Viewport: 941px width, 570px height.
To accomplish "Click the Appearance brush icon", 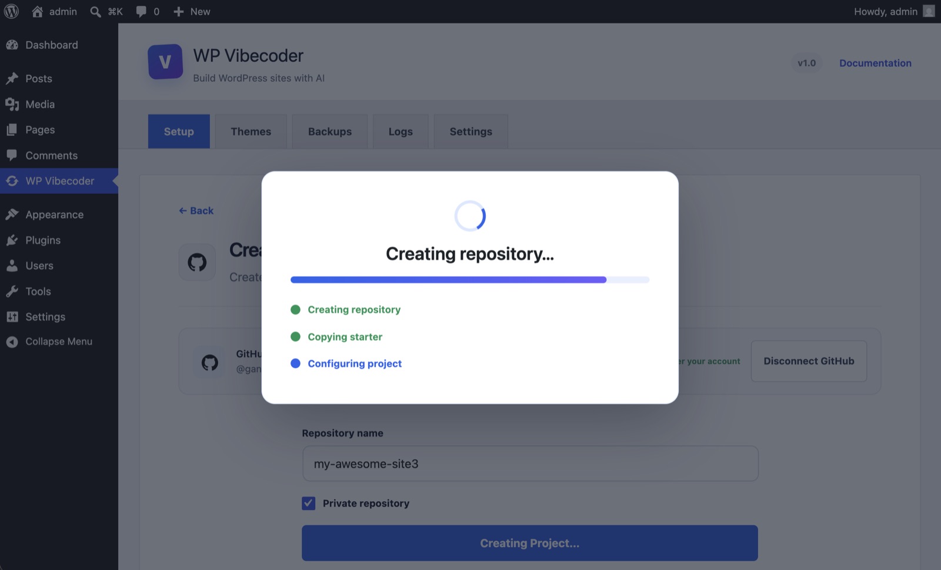I will (12, 214).
